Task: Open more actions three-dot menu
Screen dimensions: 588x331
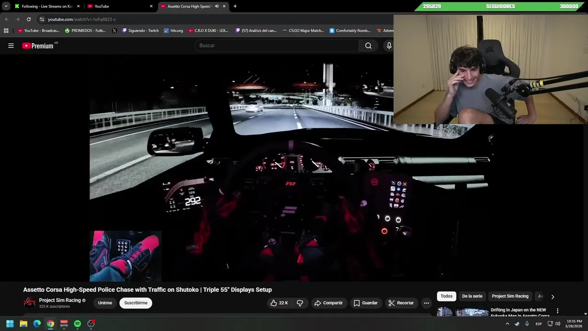Action: pyautogui.click(x=426, y=303)
